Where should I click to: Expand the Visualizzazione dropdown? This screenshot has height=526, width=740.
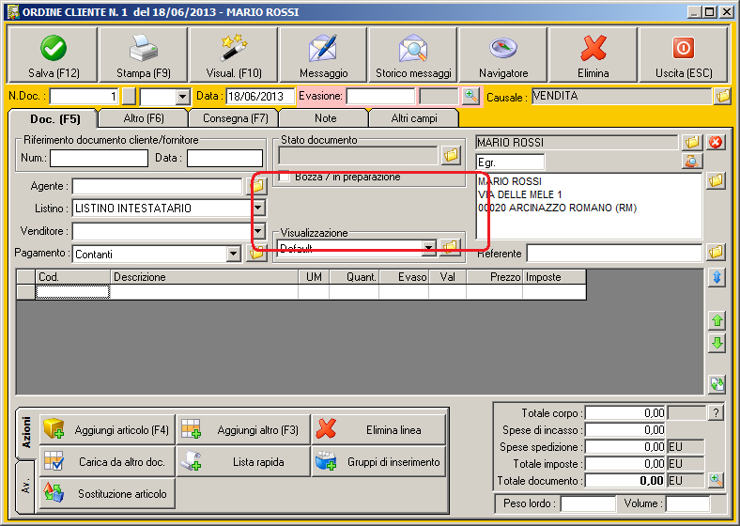428,248
